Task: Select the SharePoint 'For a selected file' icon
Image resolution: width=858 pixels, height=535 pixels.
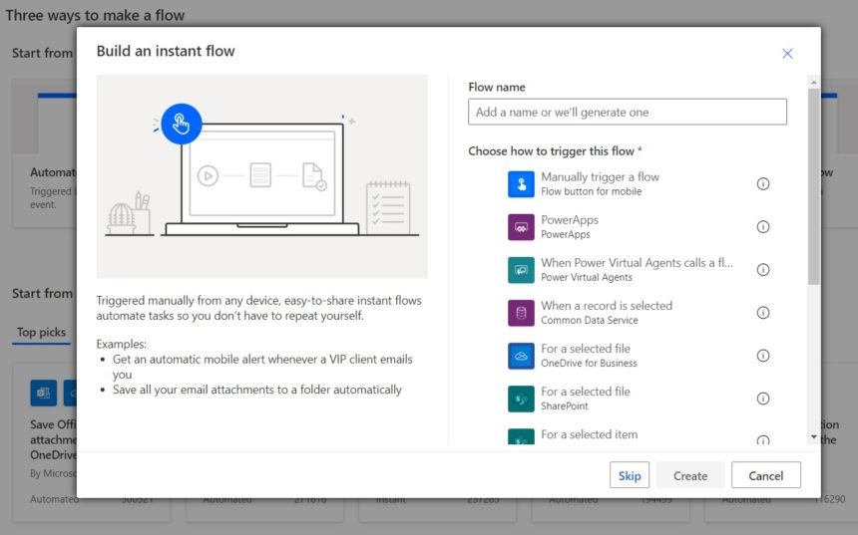Action: 521,399
